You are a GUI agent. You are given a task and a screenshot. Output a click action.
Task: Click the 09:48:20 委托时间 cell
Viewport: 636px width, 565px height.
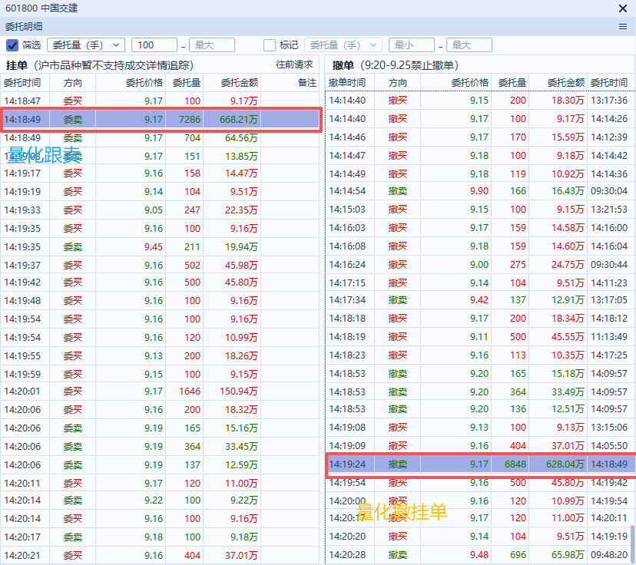point(609,554)
